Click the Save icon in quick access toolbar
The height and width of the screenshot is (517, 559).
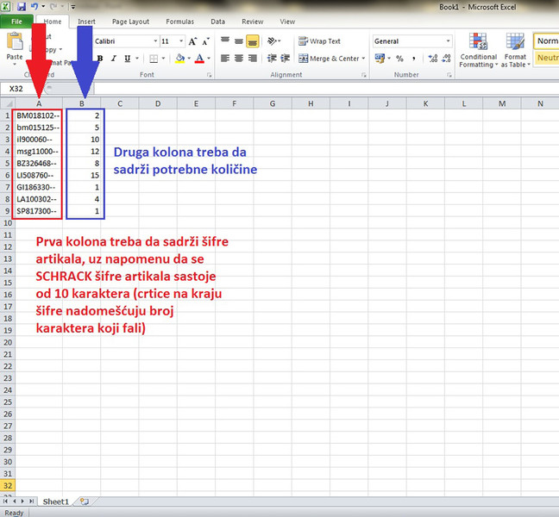(x=21, y=6)
